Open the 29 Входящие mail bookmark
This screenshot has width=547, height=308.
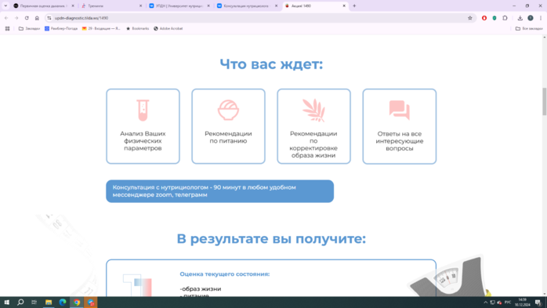[101, 28]
